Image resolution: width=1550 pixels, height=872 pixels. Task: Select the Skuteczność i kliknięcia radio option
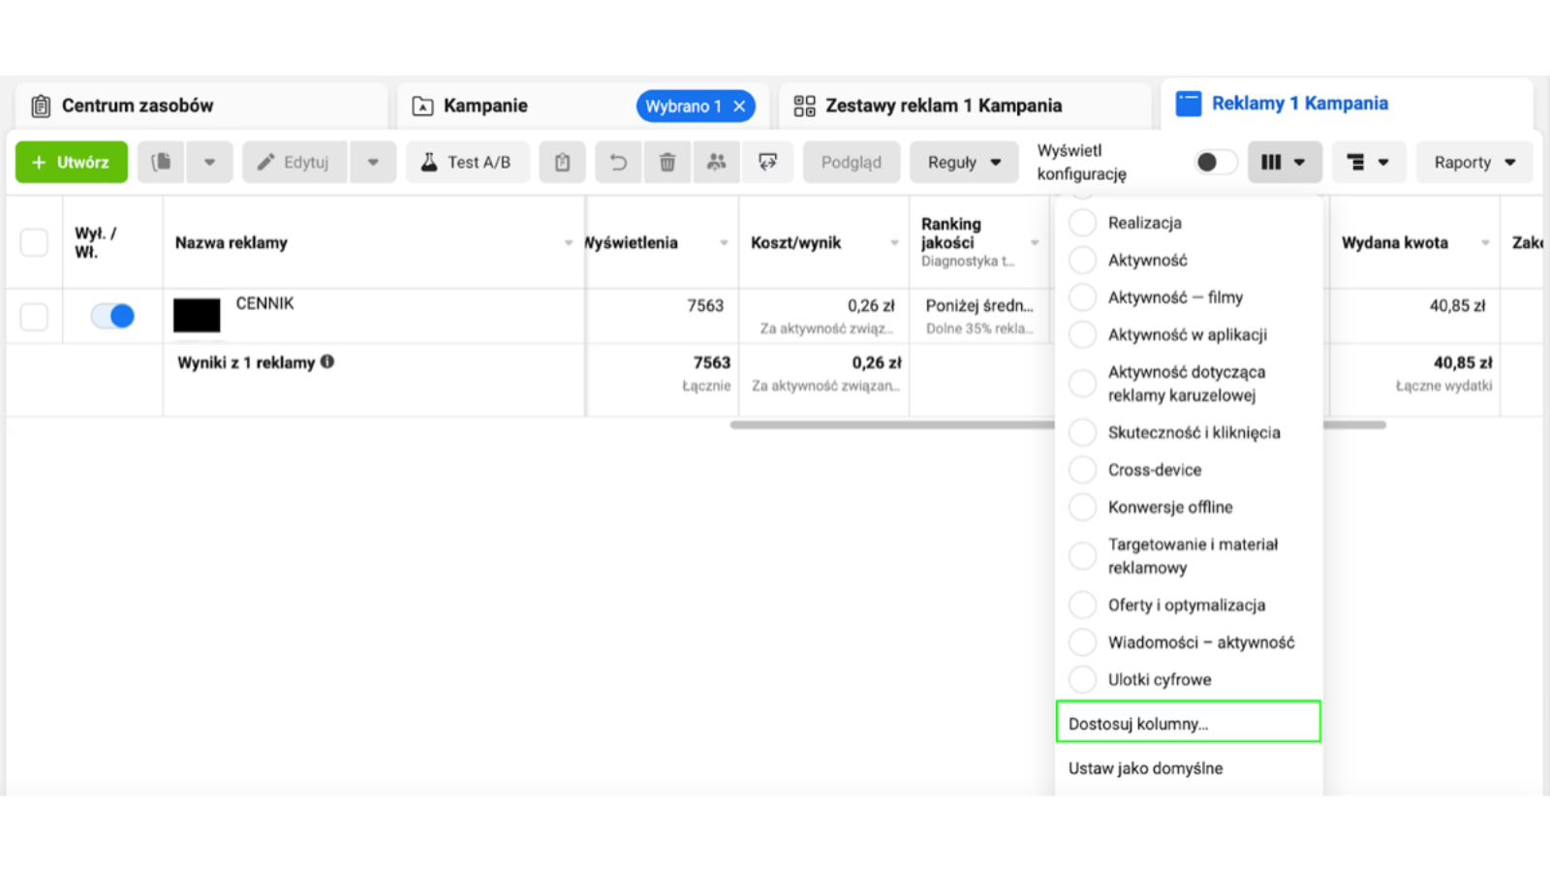[x=1082, y=432]
